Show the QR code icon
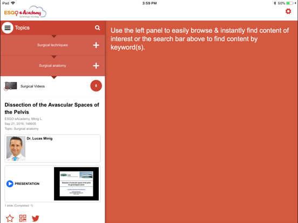The height and width of the screenshot is (223, 298). point(23,218)
